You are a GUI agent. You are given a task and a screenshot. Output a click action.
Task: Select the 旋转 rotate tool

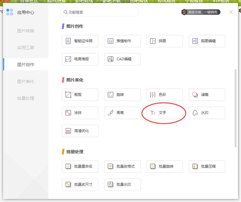point(122,95)
